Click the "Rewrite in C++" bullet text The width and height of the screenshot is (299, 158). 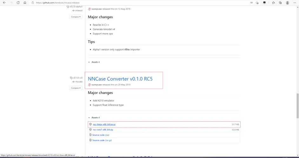point(101,25)
